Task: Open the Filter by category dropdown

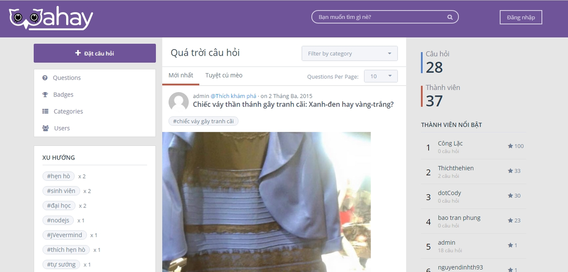Action: (x=350, y=53)
